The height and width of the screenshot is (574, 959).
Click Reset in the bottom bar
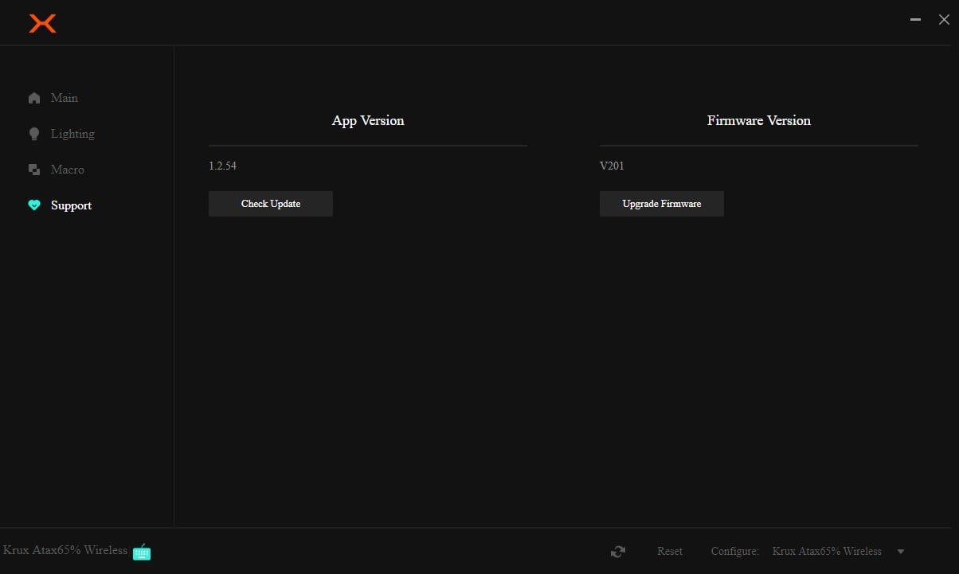[670, 551]
